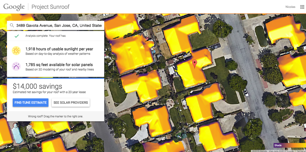Click the 1,918 hours of usable sunlight text
Viewport: 306px width, 152px height.
[59, 49]
